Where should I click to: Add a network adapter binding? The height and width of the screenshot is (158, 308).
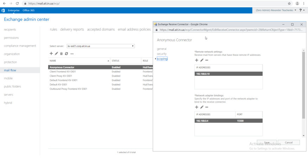197,107
